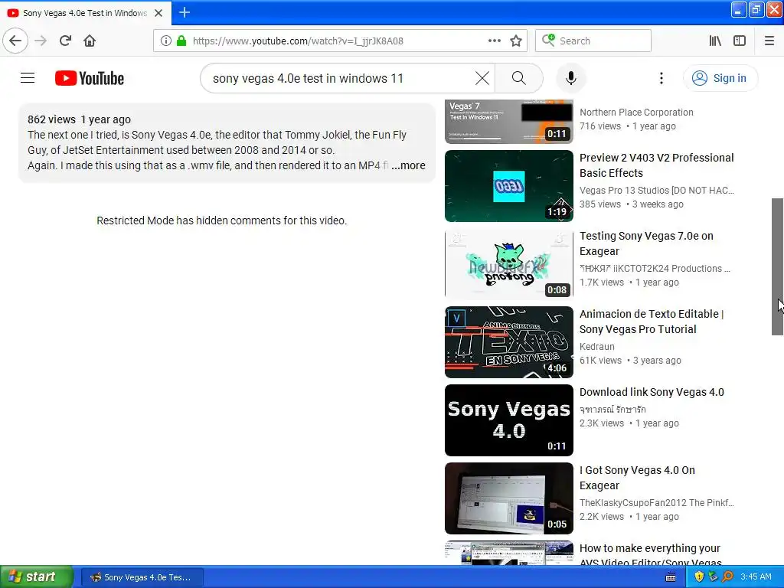Go back with Firefox back arrow
This screenshot has width=784, height=588.
pos(15,41)
